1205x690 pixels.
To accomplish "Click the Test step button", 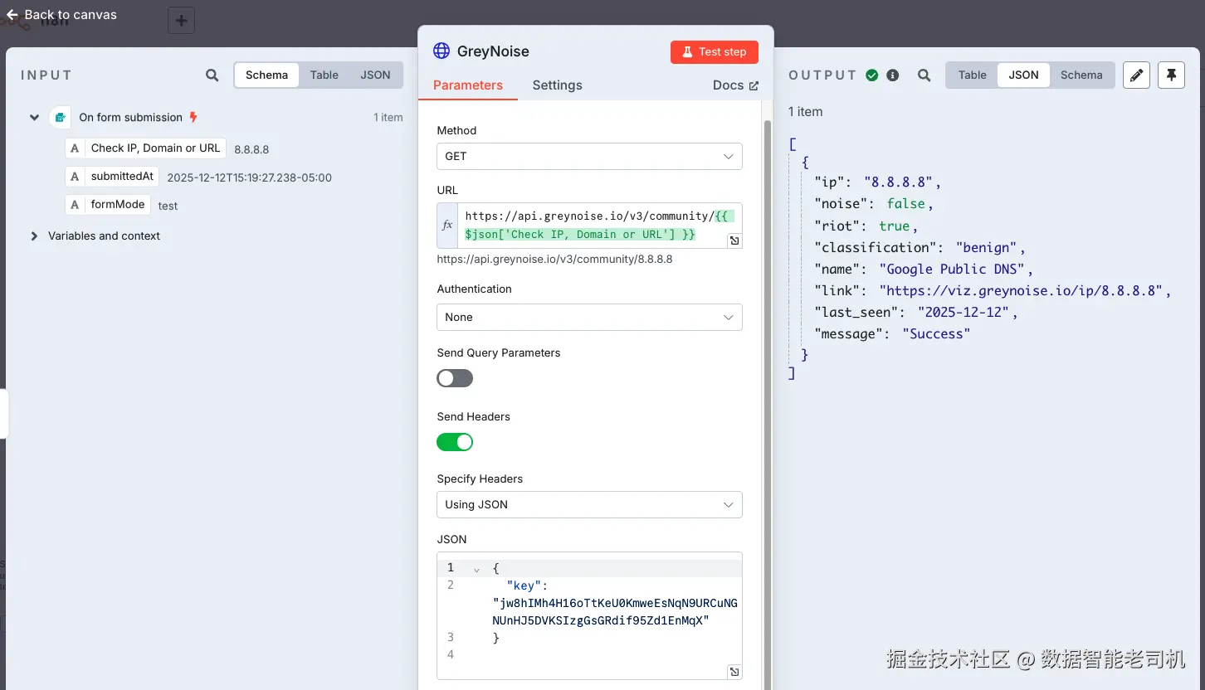I will 715,51.
